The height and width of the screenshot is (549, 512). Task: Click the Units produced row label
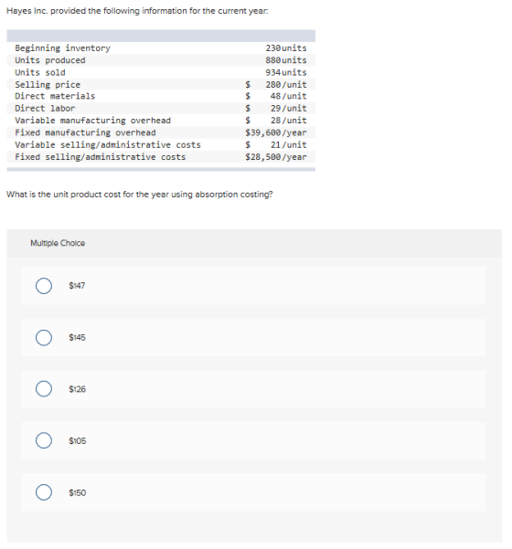click(50, 60)
